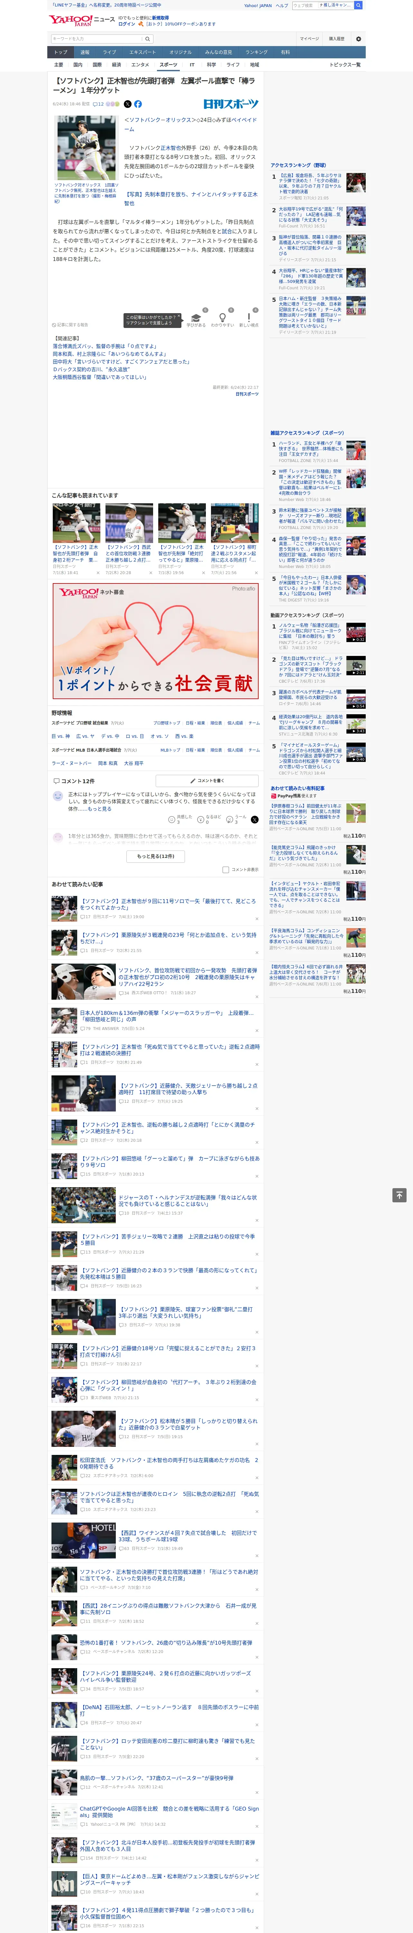This screenshot has height=1933, width=413.
Task: Open article ドジャースのT・ヘルナンデスが逆転満塁弾
Action: pos(188,1201)
